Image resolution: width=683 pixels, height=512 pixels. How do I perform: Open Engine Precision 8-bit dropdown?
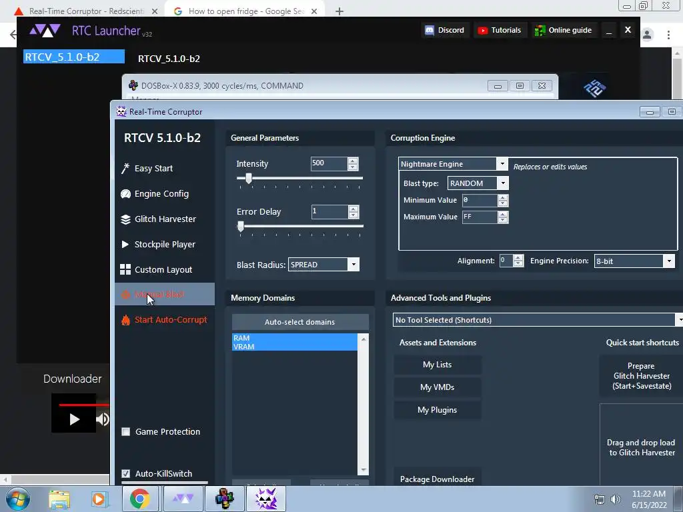point(669,261)
